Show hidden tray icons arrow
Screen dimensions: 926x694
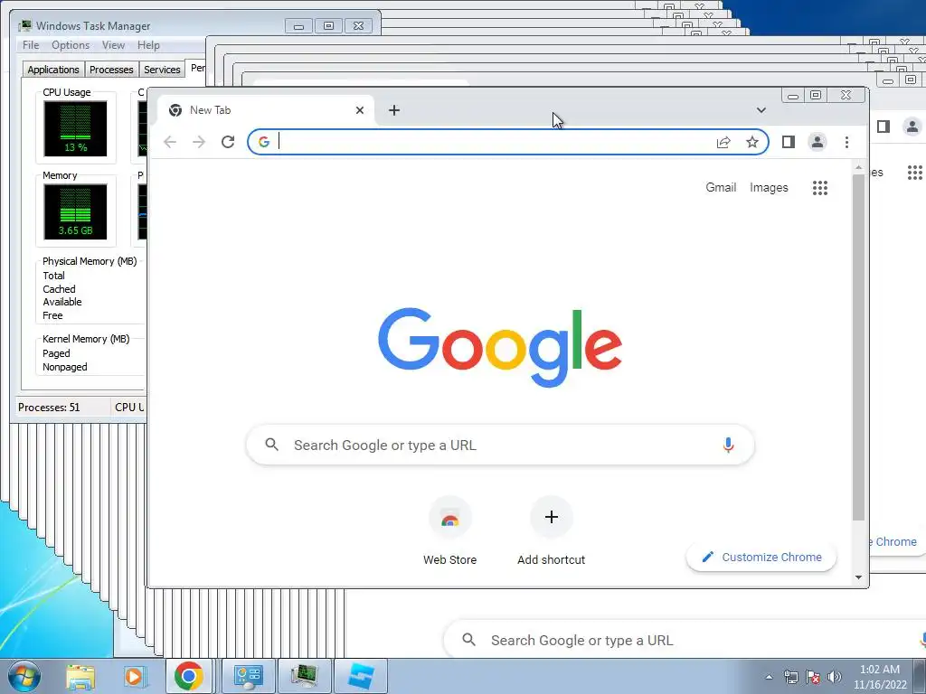pyautogui.click(x=769, y=677)
